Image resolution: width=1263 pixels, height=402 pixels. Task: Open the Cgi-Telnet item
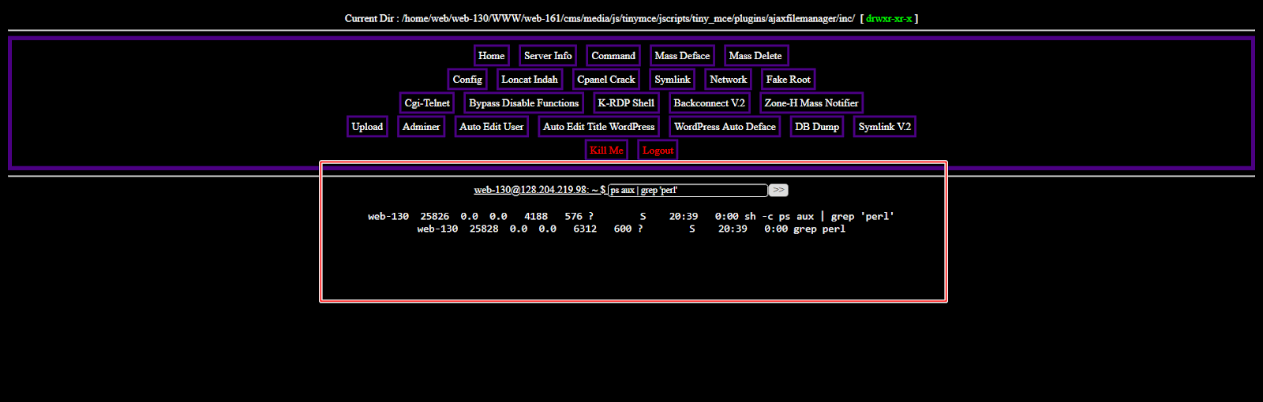click(x=427, y=103)
